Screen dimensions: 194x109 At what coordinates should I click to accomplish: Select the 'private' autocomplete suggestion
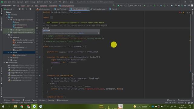click(71, 31)
